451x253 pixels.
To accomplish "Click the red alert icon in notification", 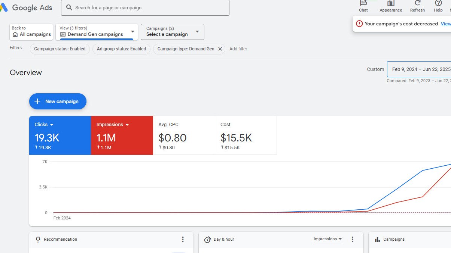I will coord(359,24).
